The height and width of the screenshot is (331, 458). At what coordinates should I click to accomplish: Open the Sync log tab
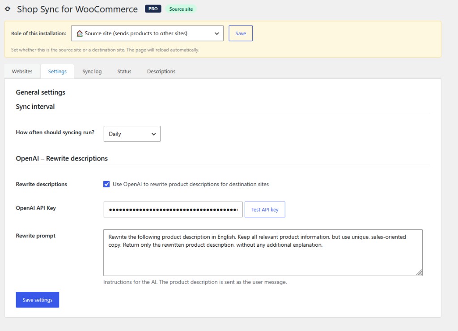(92, 71)
